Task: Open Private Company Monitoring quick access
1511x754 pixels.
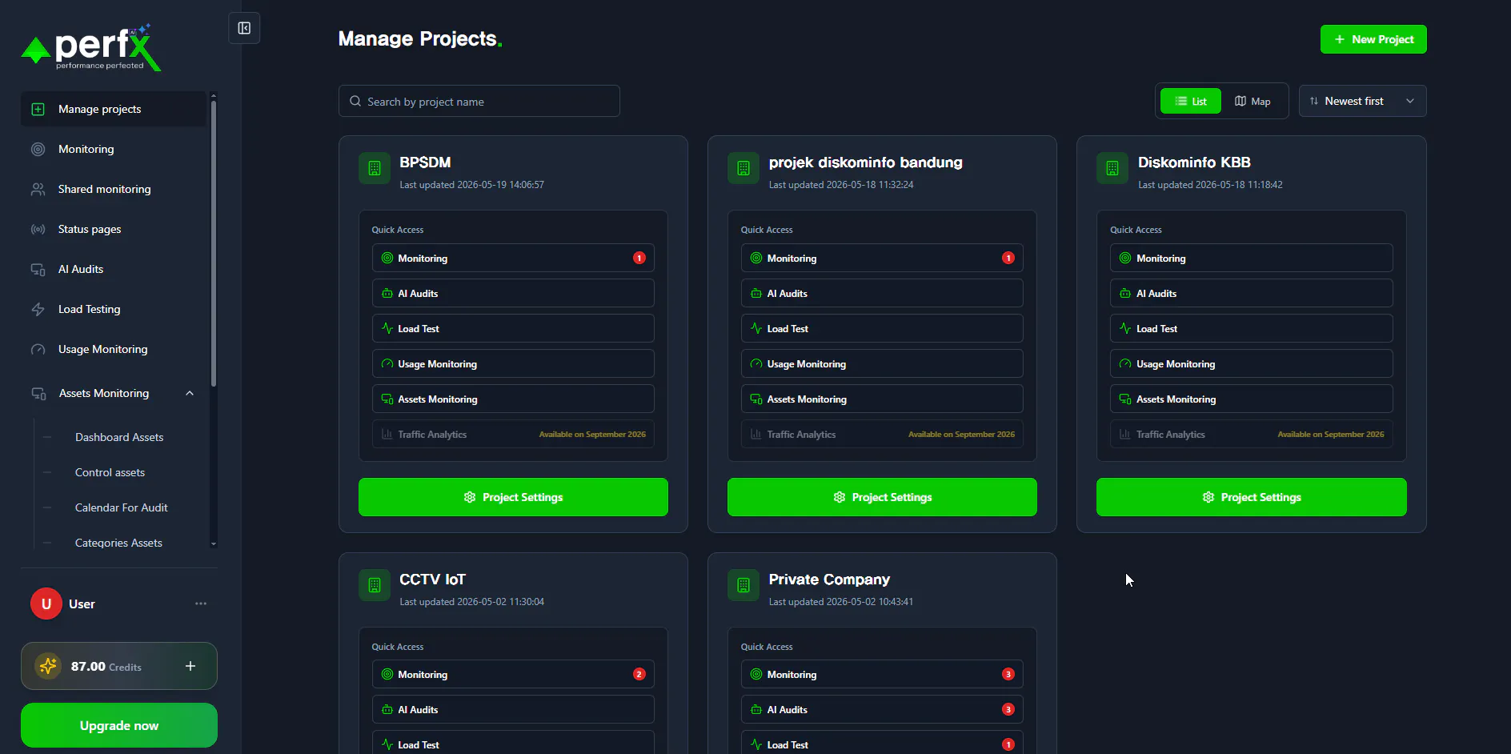Action: (882, 674)
